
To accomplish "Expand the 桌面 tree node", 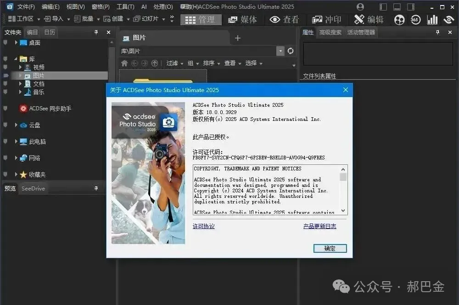I will (16, 43).
